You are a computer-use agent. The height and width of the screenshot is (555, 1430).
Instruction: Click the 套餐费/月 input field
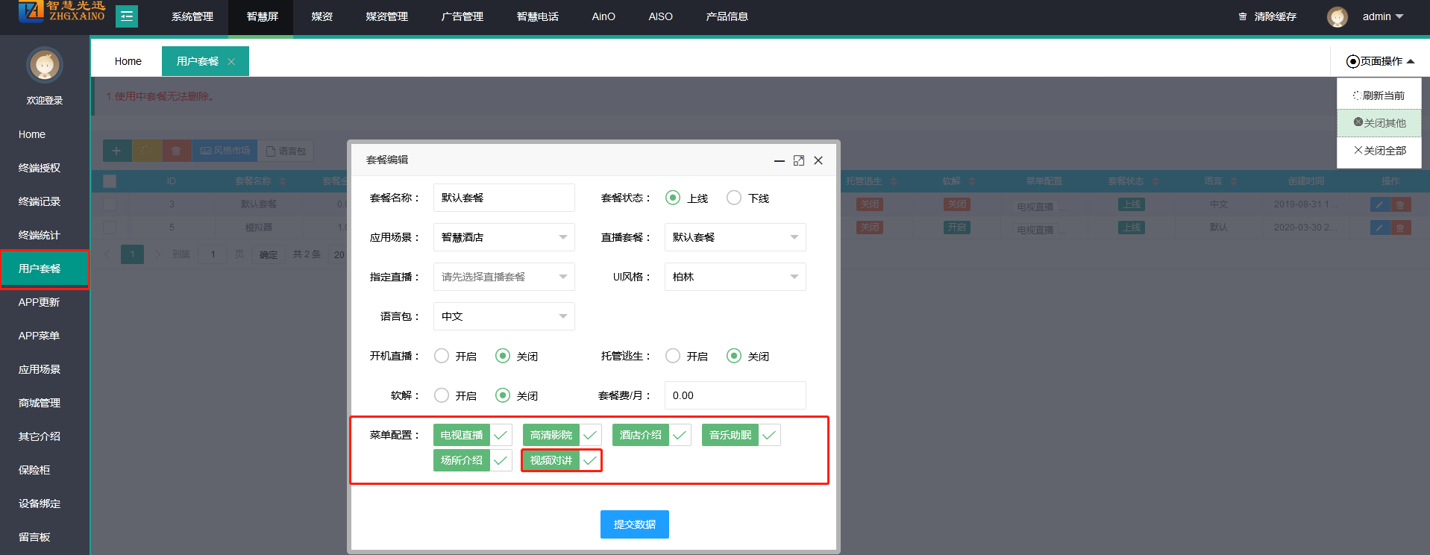click(x=735, y=395)
